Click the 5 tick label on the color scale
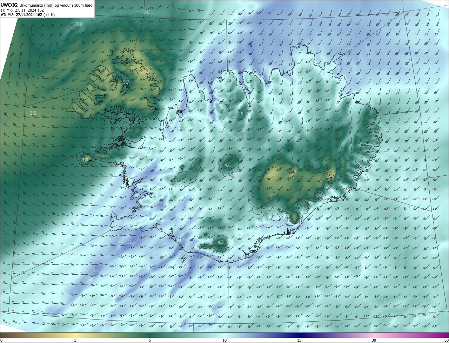 pyautogui.click(x=150, y=340)
